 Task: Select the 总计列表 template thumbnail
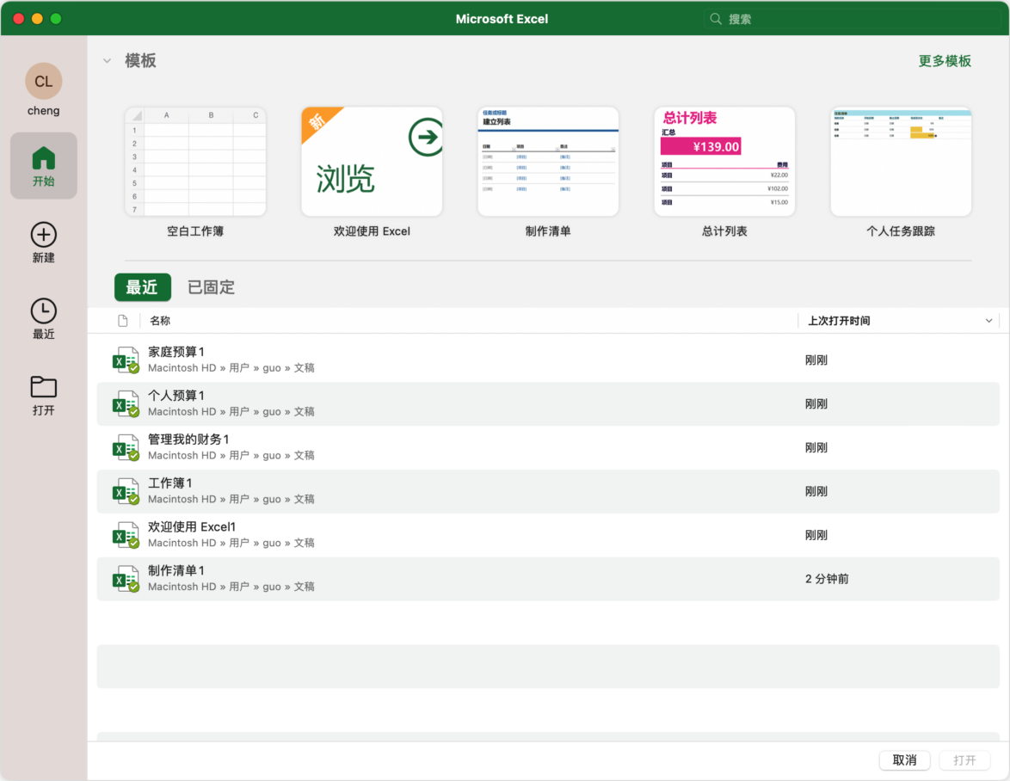(724, 161)
